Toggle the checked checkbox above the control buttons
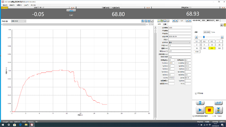This screenshot has width=226, height=127. click(x=196, y=93)
